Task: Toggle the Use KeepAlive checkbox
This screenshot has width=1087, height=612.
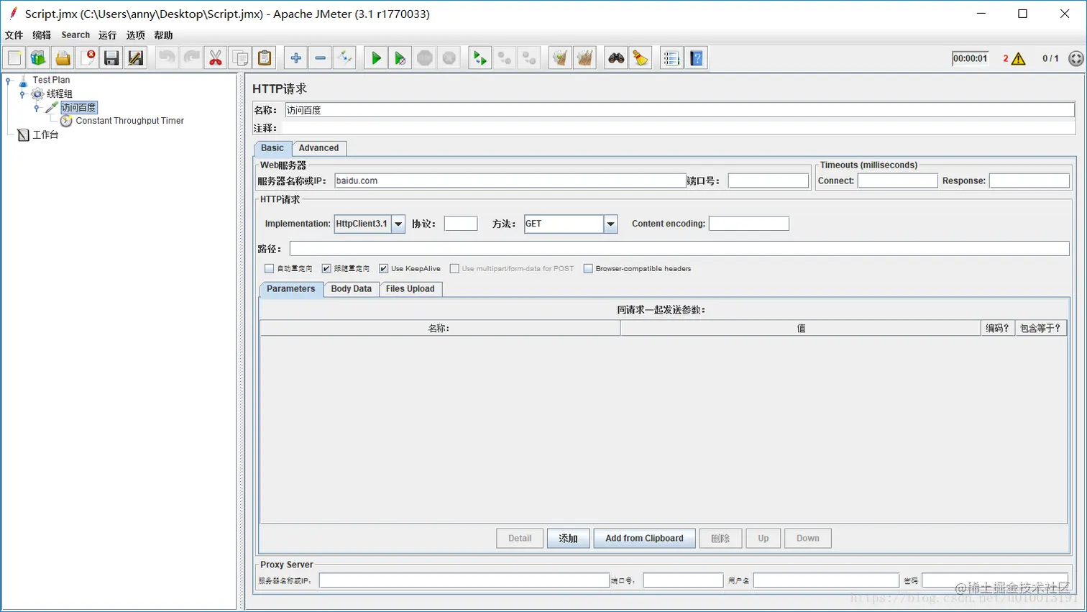Action: (383, 268)
